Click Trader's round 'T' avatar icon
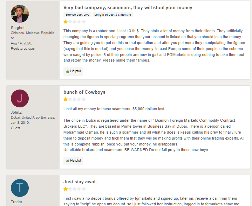The image size is (252, 206). [x=20, y=188]
